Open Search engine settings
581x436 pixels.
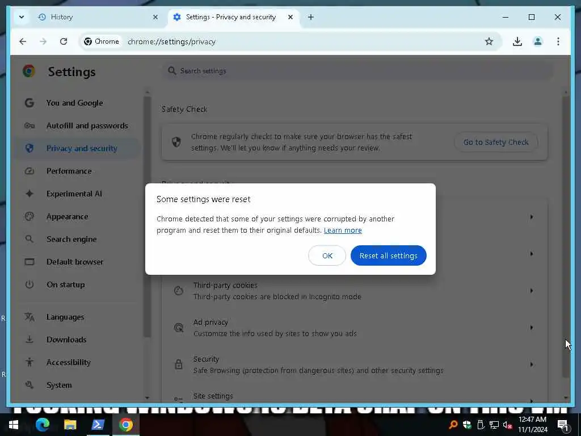[77, 239]
